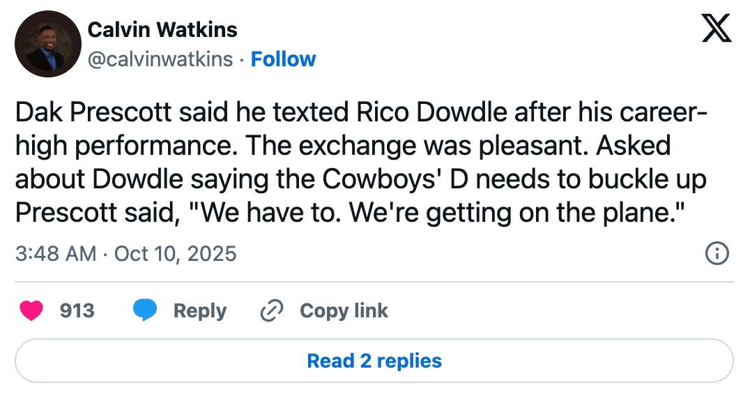The width and height of the screenshot is (750, 399).
Task: Open the @calvinwatkins handle link
Action: click(160, 59)
